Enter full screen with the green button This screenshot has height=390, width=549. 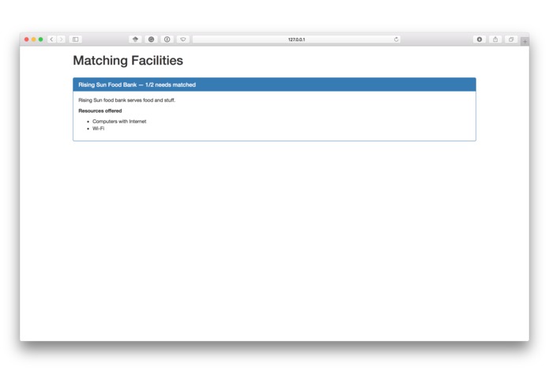(x=40, y=39)
